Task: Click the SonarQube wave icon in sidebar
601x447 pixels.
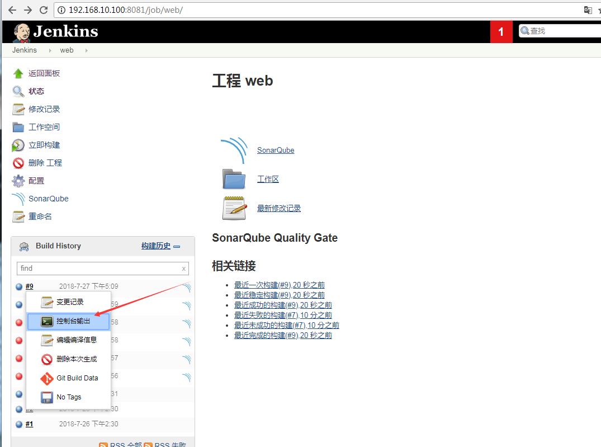Action: click(x=18, y=199)
